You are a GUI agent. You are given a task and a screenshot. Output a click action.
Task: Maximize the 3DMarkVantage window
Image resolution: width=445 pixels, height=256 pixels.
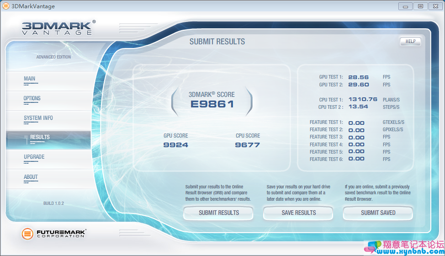[x=421, y=6]
